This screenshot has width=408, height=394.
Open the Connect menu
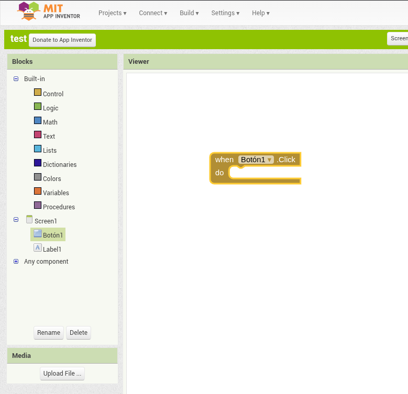coord(153,13)
